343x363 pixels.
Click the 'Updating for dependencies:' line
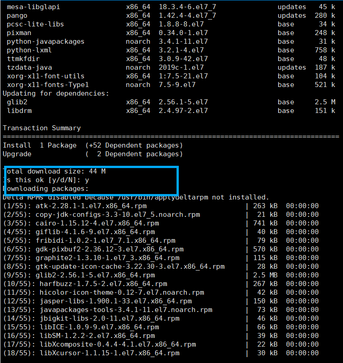[x=56, y=93]
